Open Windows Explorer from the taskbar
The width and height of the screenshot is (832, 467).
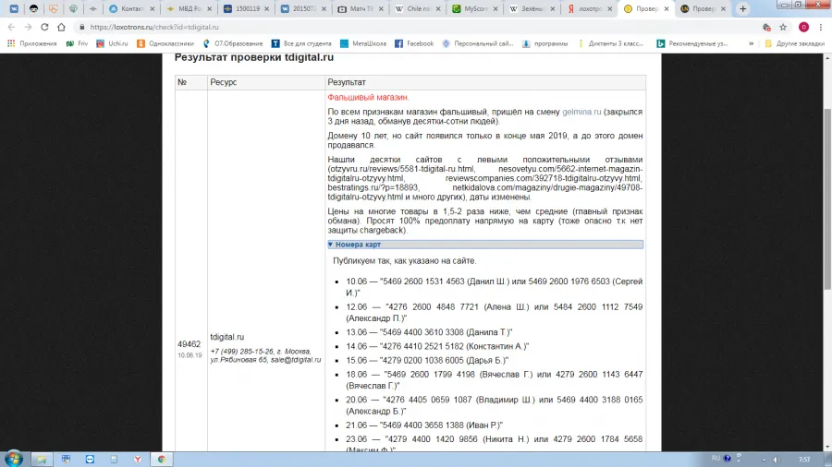[42, 459]
